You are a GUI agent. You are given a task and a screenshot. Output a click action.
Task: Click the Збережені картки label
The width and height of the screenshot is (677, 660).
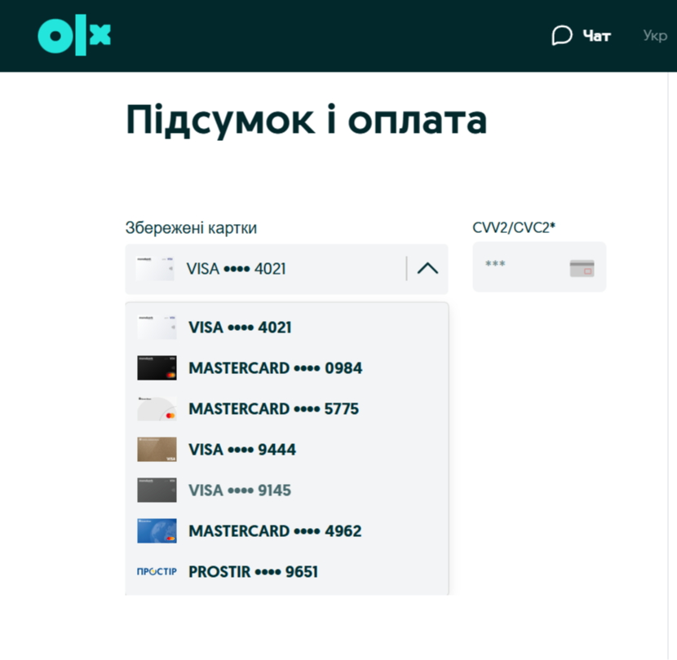coord(191,228)
